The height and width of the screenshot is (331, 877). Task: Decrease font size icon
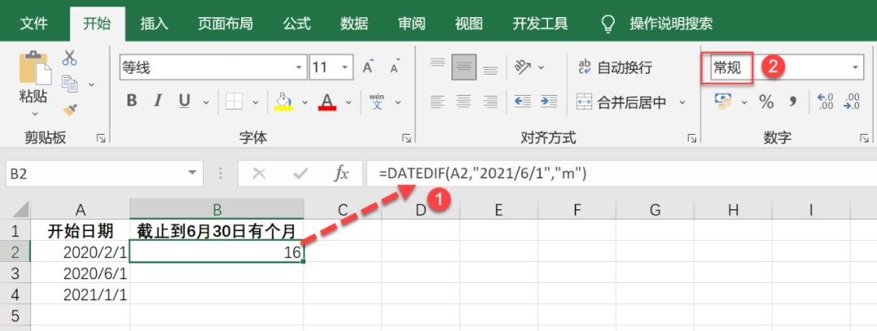coord(395,67)
